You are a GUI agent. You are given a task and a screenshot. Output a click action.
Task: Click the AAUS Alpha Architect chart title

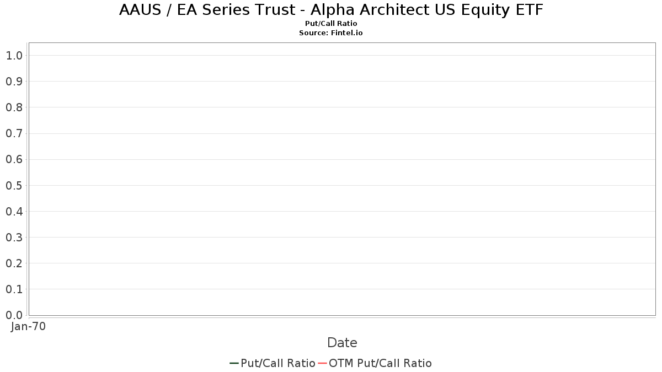(x=331, y=10)
